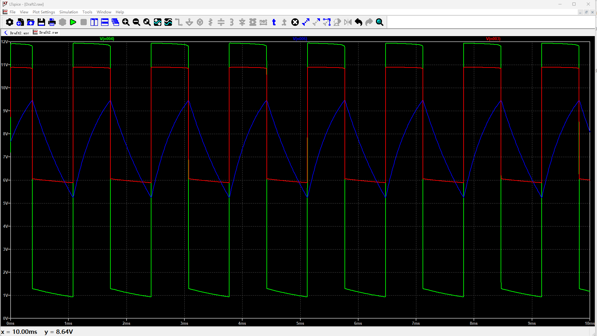The height and width of the screenshot is (336, 597).
Task: Switch to the Draft2.raw tab
Action: 46,32
